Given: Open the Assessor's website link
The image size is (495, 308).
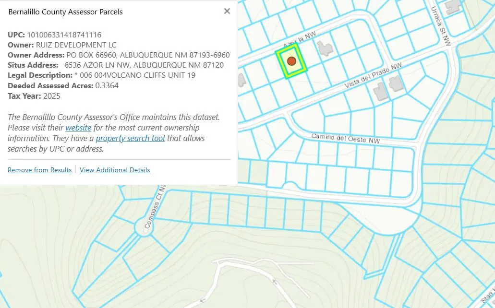Looking at the screenshot, I should pos(78,128).
